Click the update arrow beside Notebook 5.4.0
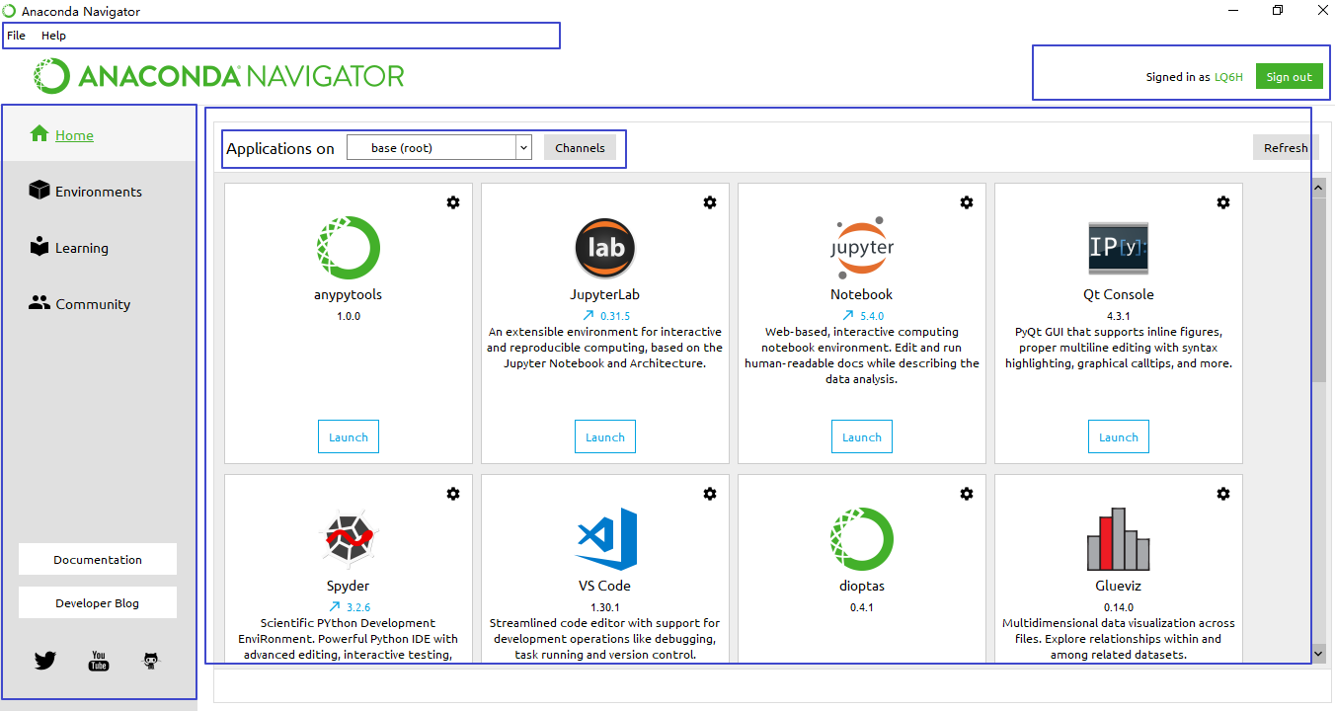This screenshot has height=711, width=1335. click(x=847, y=316)
